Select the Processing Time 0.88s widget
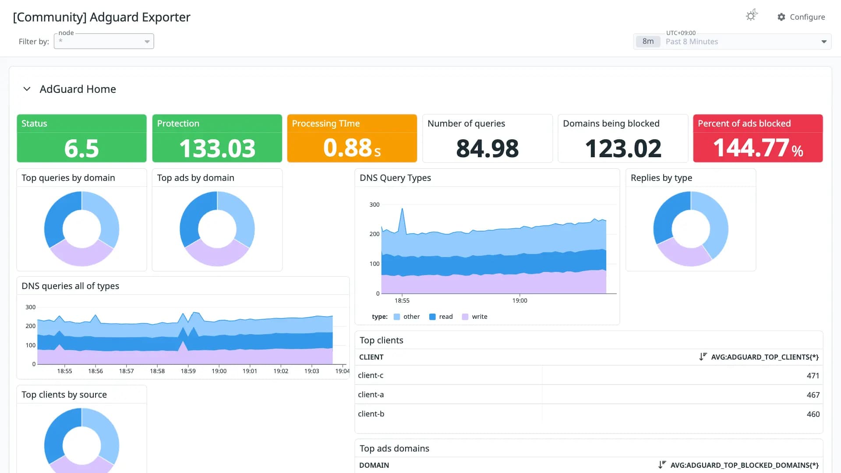 (352, 138)
